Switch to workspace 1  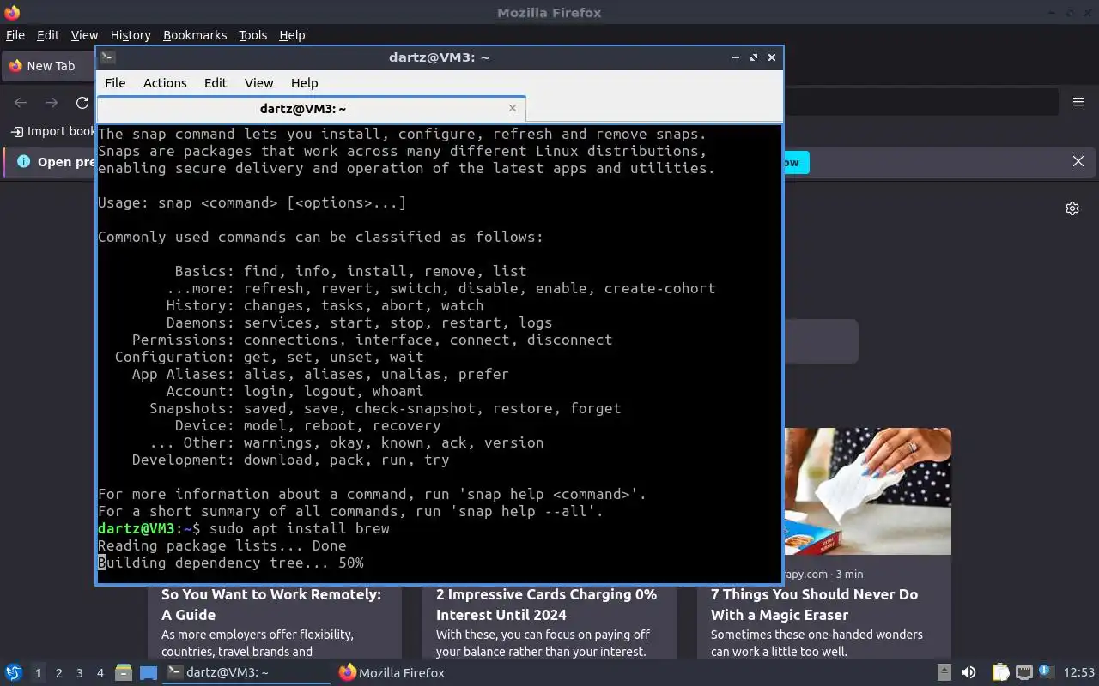(x=38, y=673)
